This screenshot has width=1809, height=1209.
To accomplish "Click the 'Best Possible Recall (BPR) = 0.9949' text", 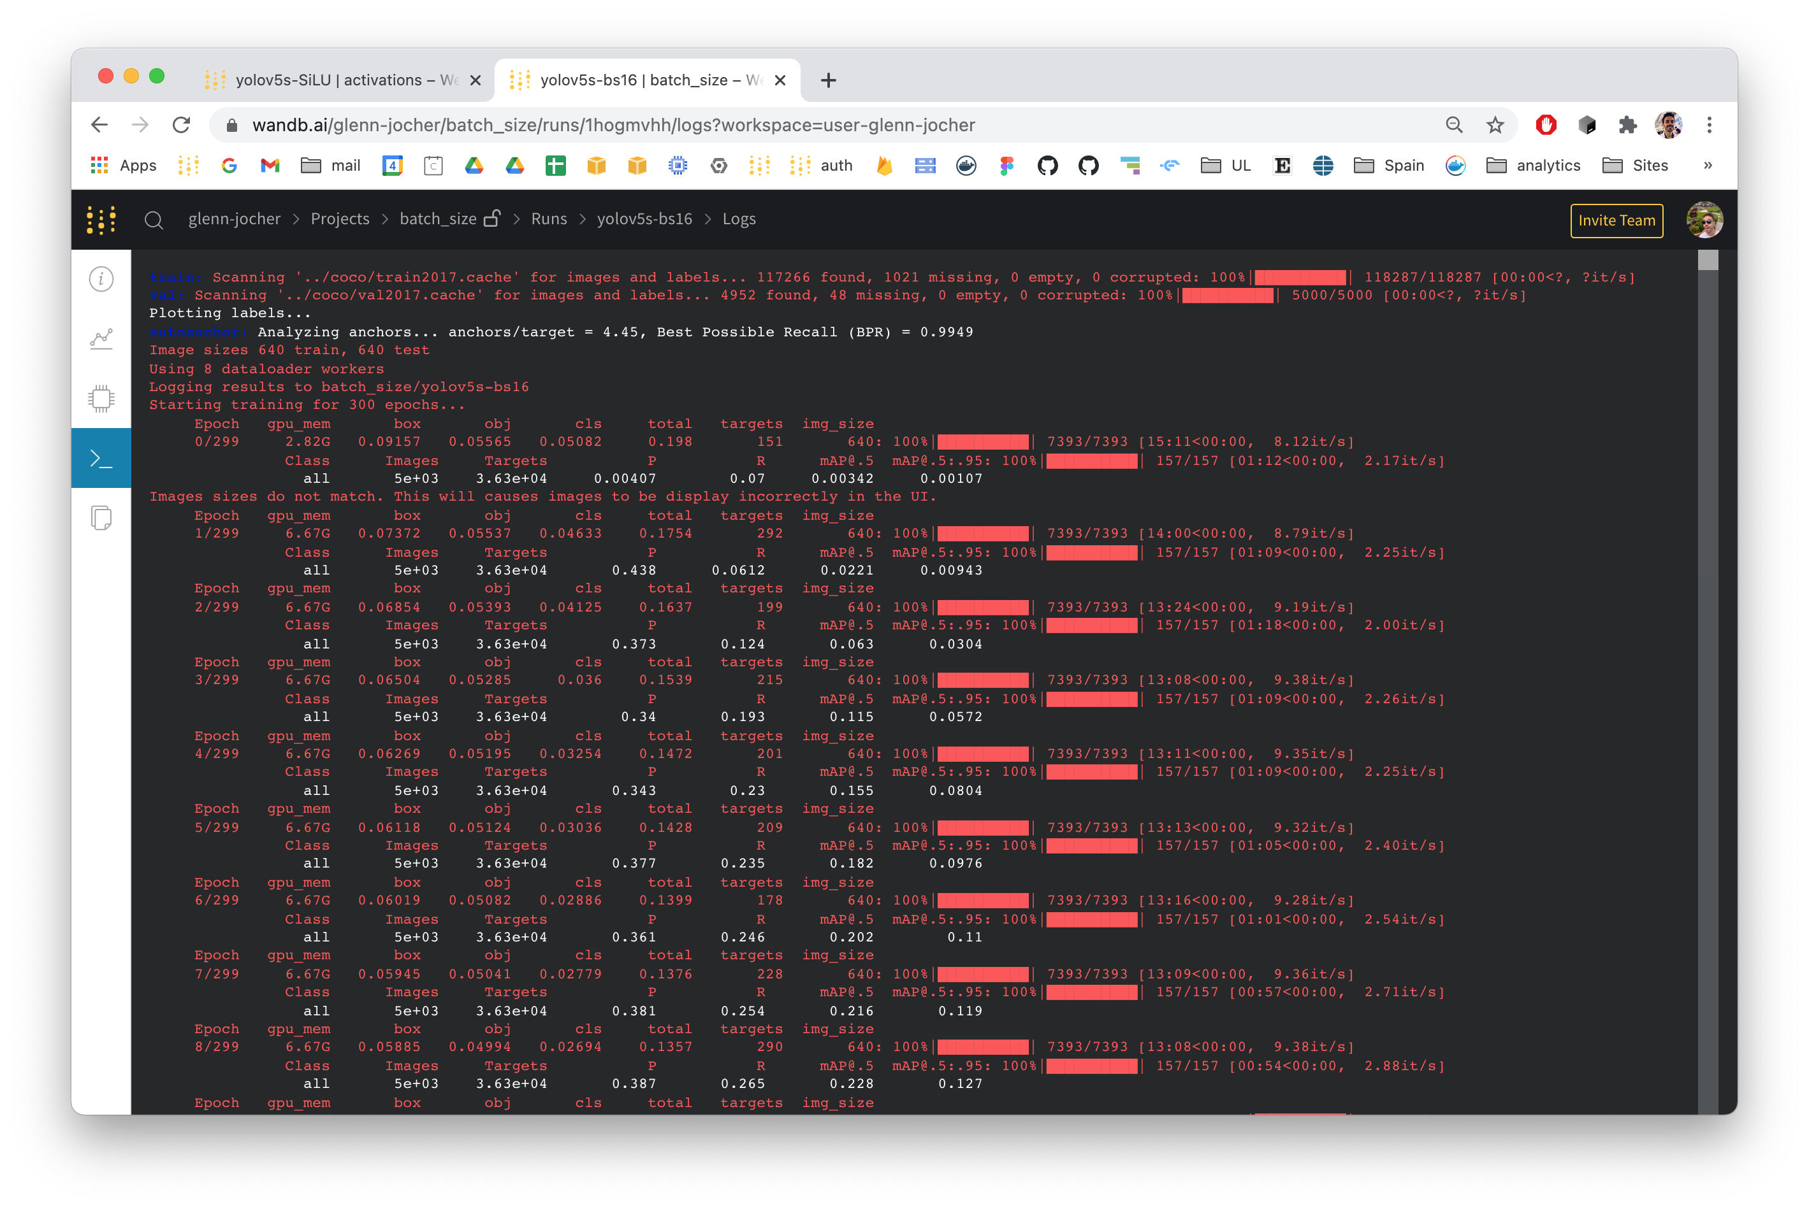I will coord(815,331).
